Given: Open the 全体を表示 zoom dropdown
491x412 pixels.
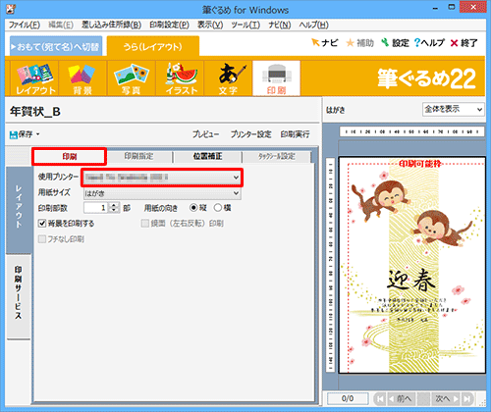Looking at the screenshot, I should tap(454, 109).
